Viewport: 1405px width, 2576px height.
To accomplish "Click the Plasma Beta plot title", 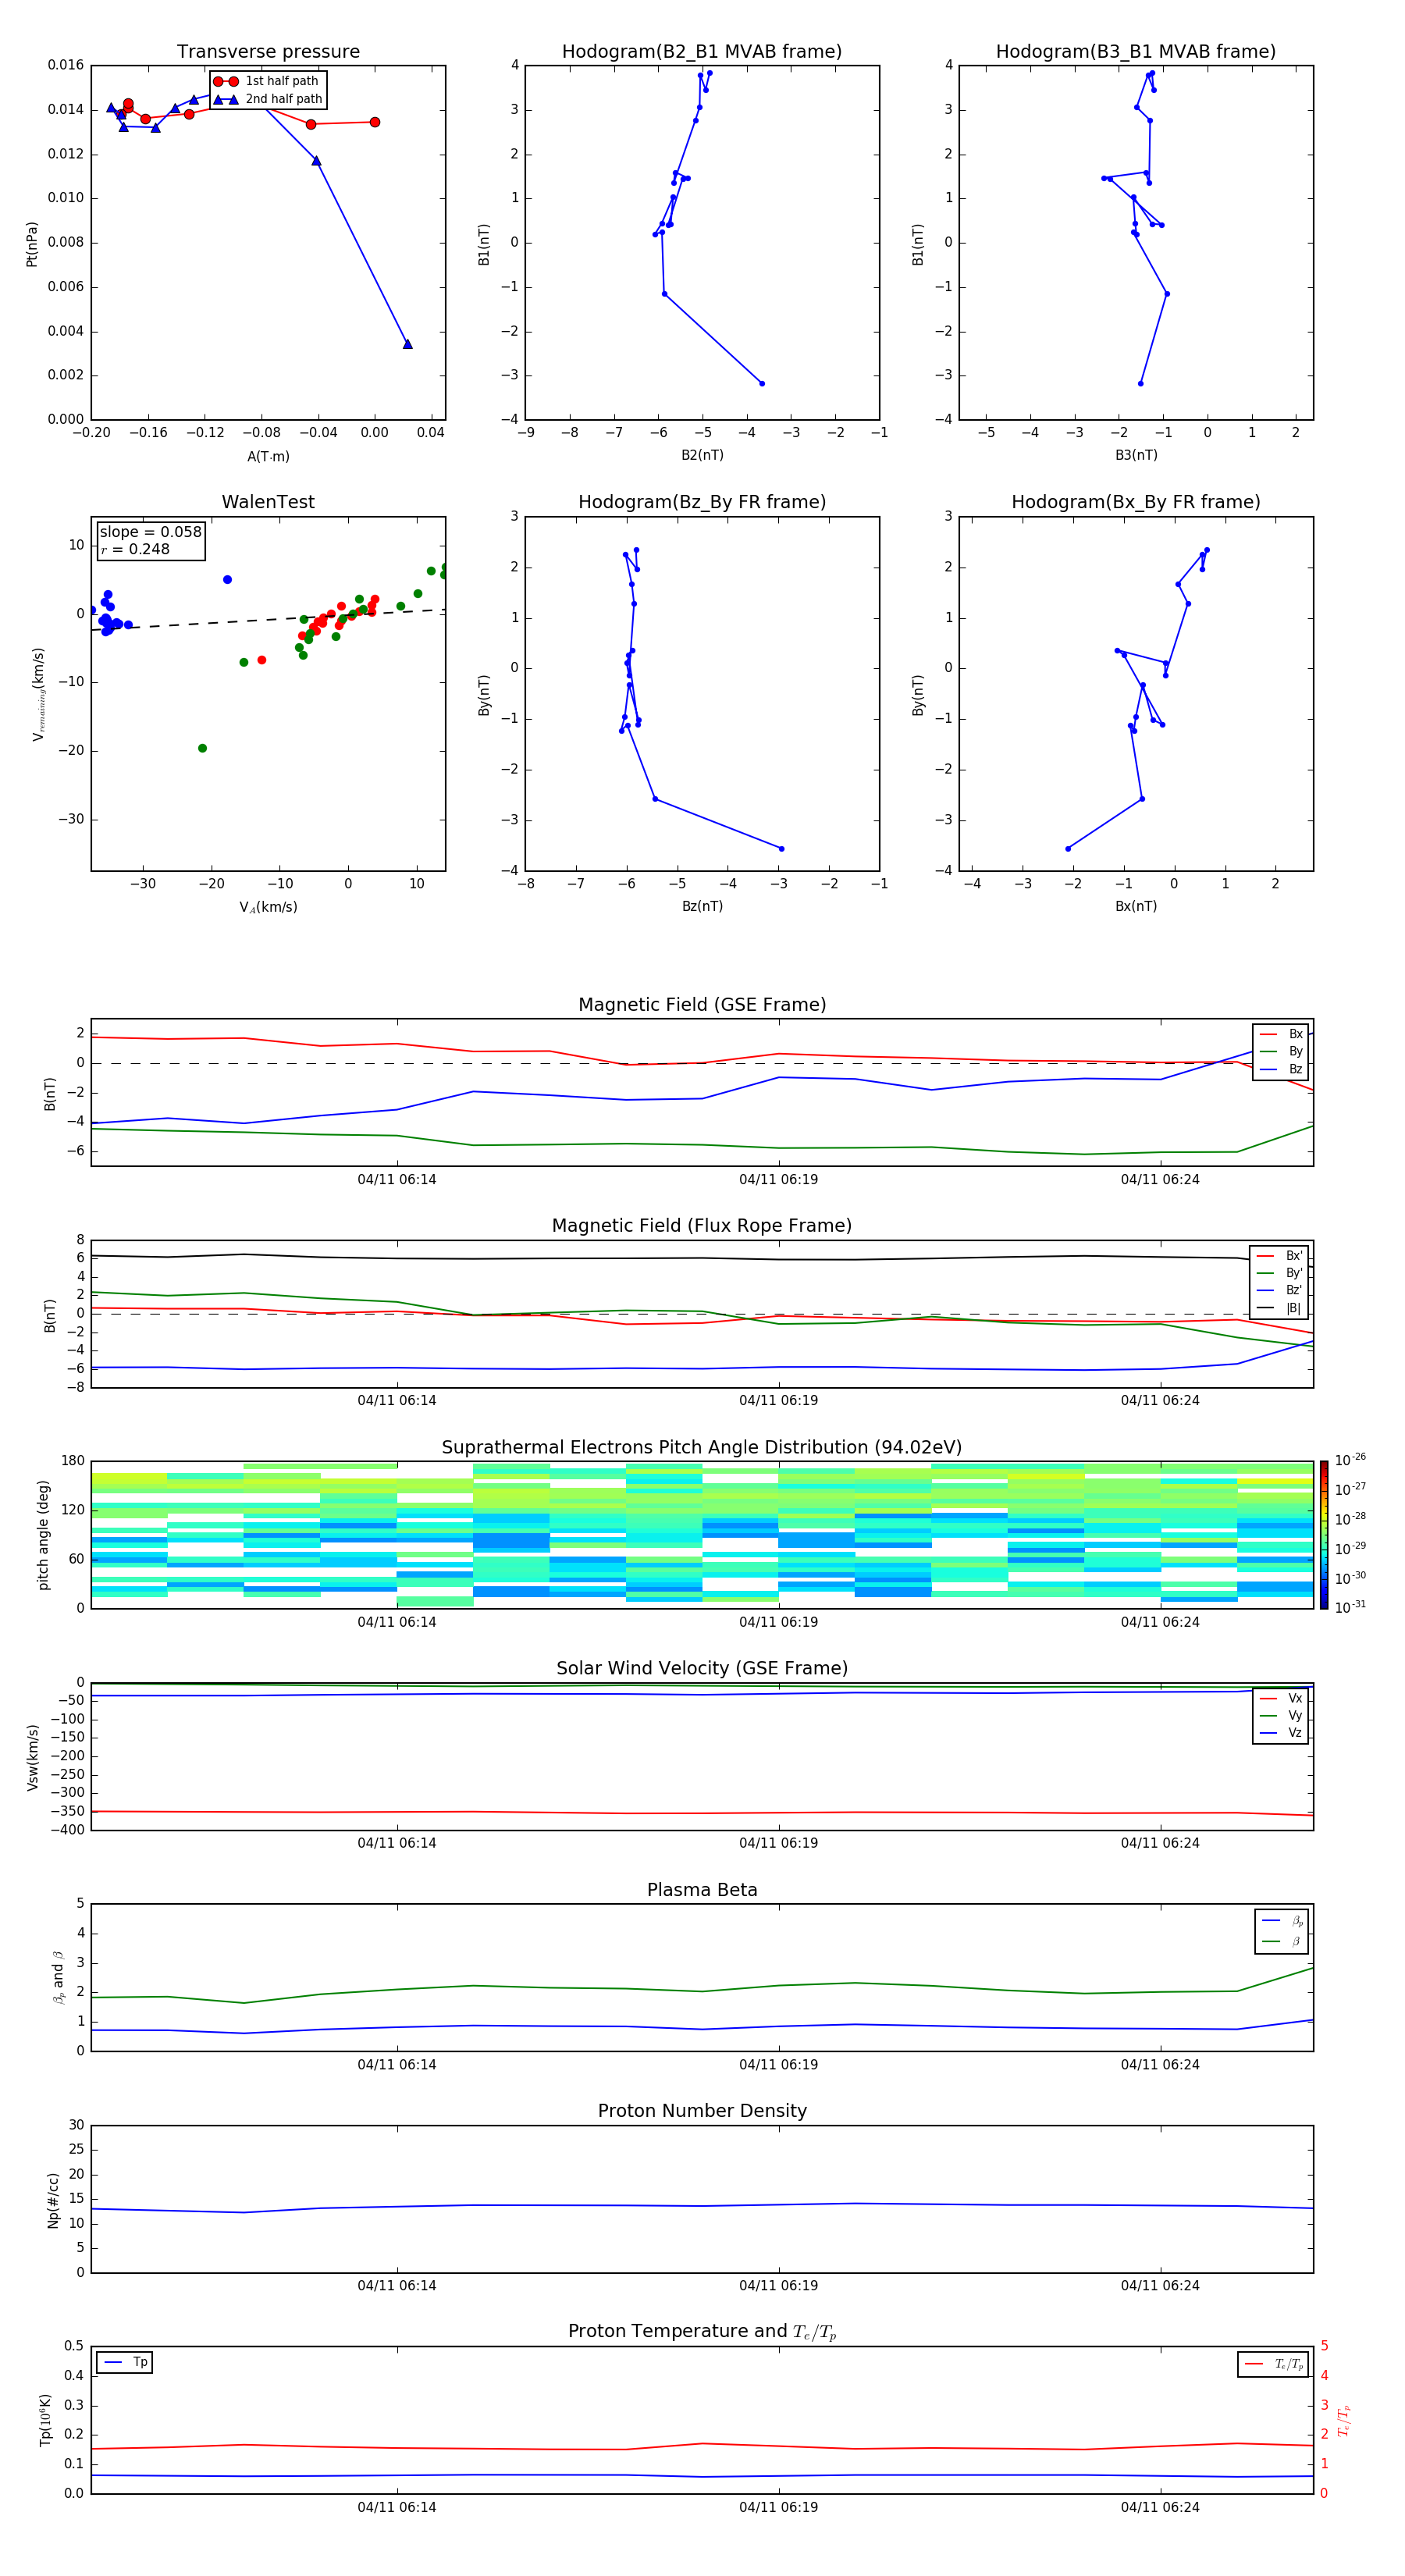I will 702,1890.
